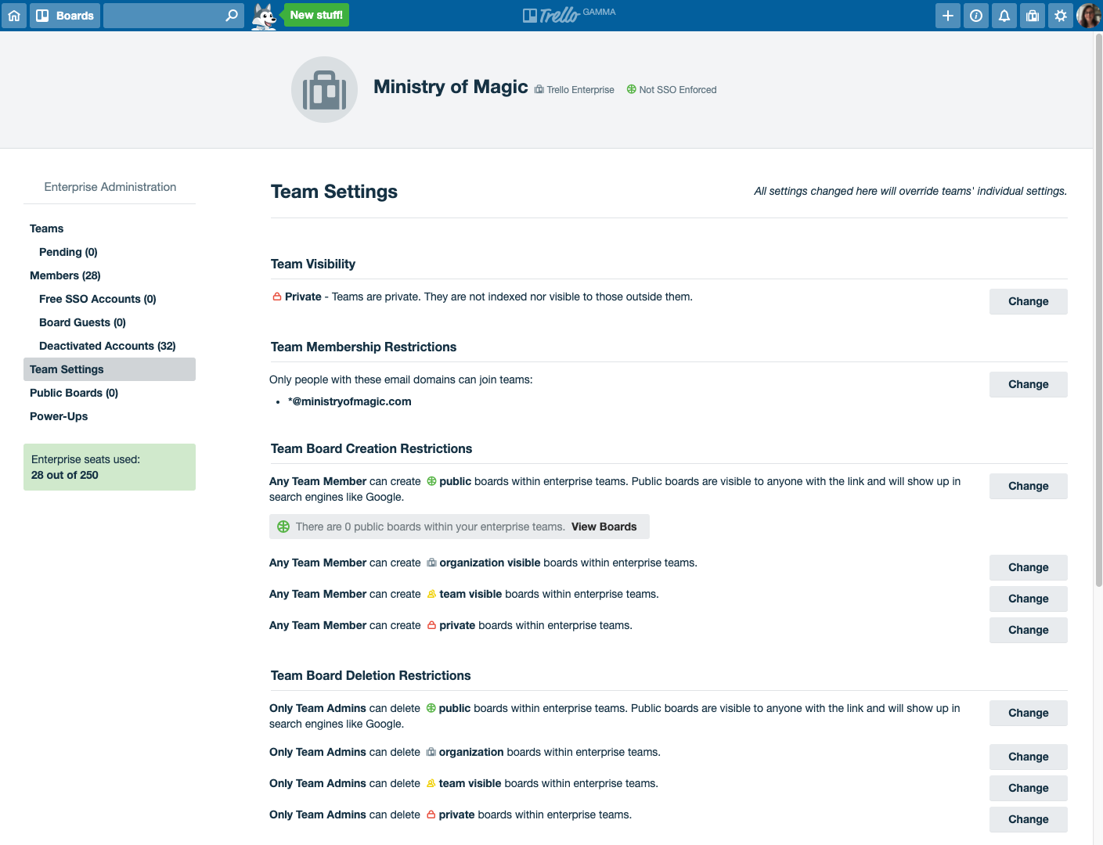
Task: Open Members (28) in the sidebar
Action: (x=65, y=275)
